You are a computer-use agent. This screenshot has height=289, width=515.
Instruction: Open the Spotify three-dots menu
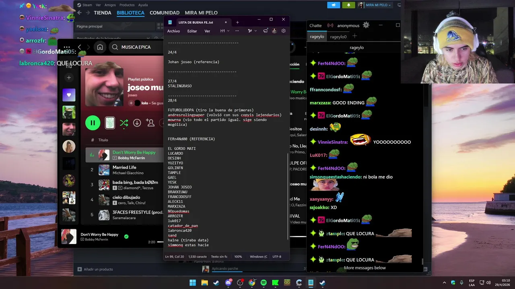(x=67, y=47)
